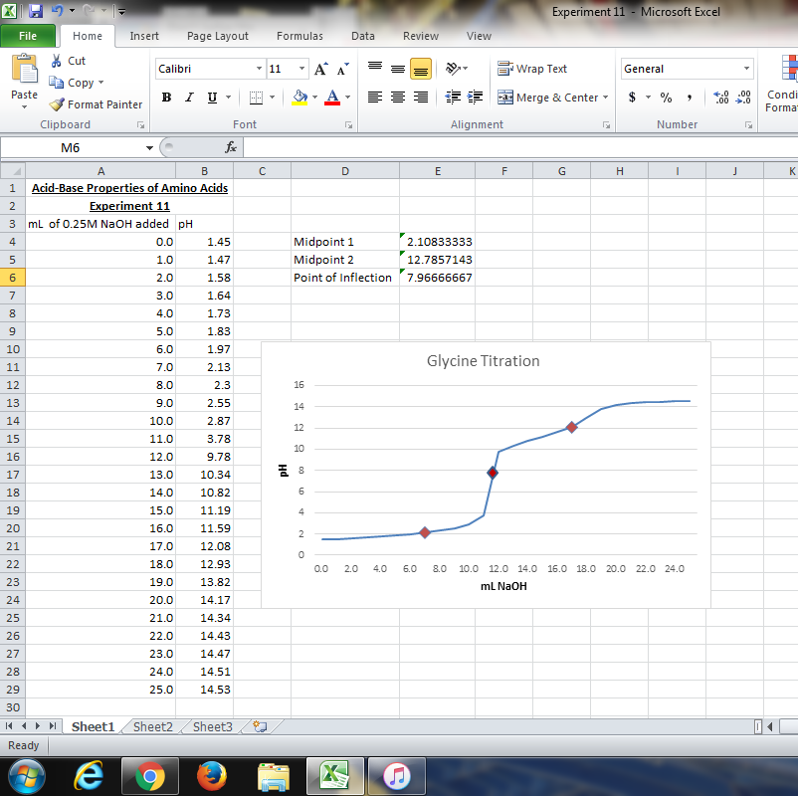Open the File menu button
798x796 pixels.
click(x=29, y=36)
